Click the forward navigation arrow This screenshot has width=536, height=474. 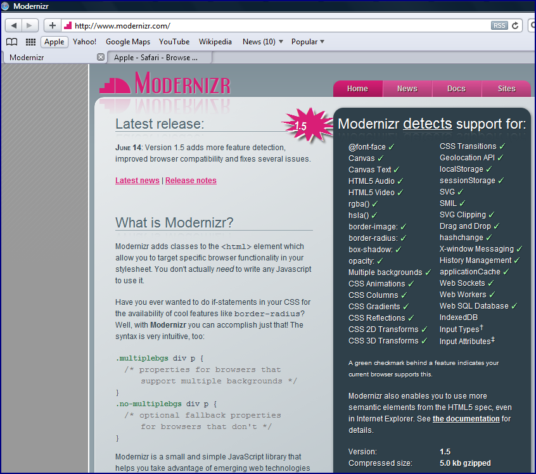pyautogui.click(x=30, y=25)
